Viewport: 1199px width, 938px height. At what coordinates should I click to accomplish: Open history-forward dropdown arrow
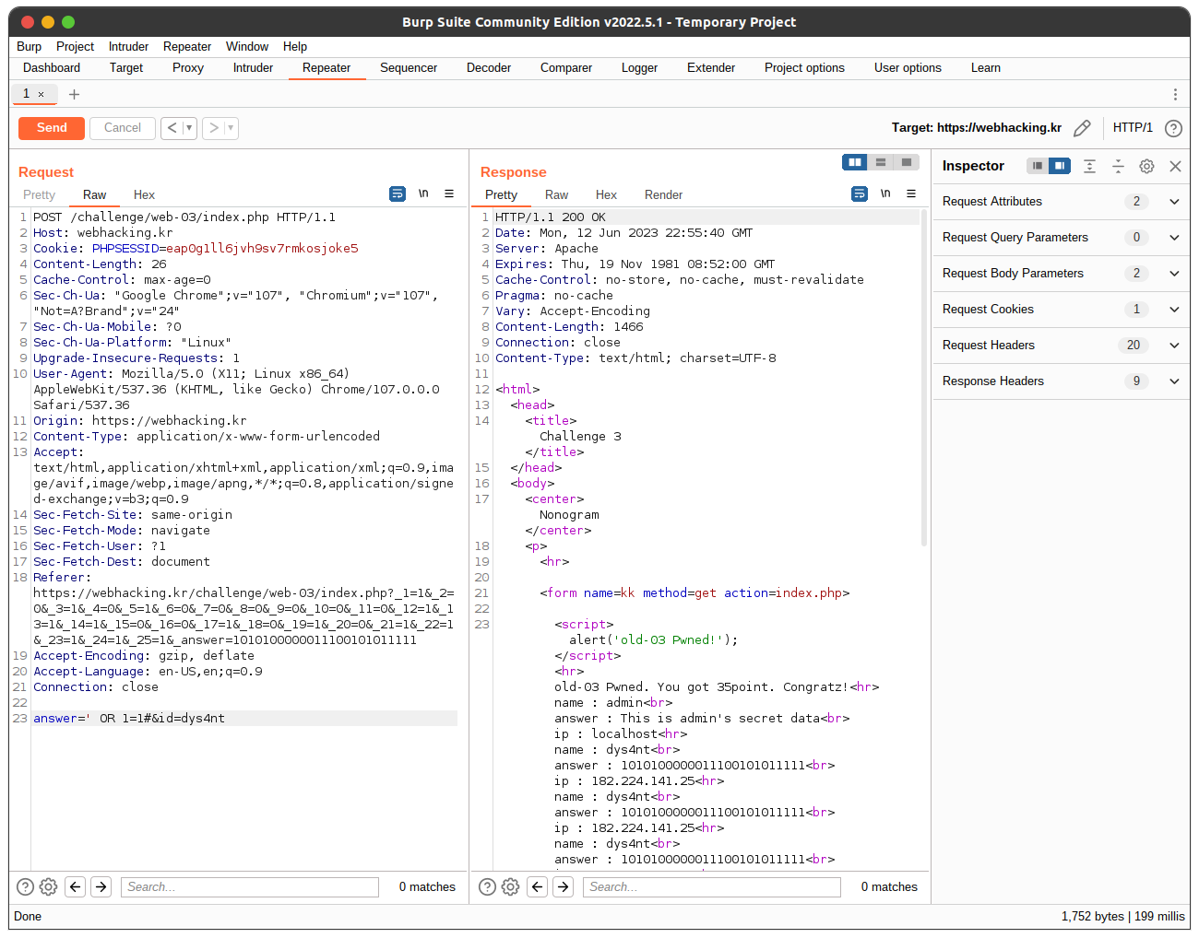[x=231, y=128]
